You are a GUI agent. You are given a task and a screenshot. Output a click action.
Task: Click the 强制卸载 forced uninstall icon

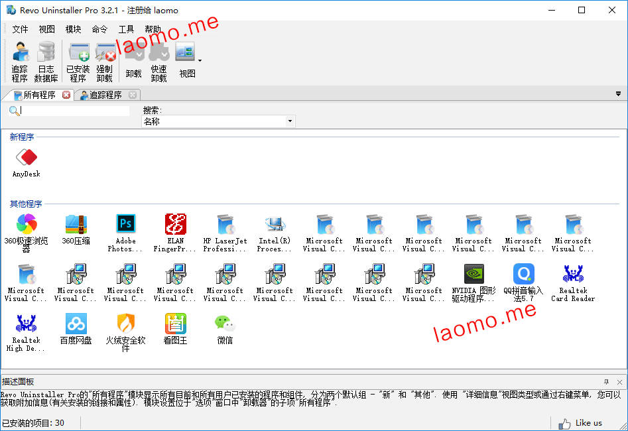pos(105,62)
